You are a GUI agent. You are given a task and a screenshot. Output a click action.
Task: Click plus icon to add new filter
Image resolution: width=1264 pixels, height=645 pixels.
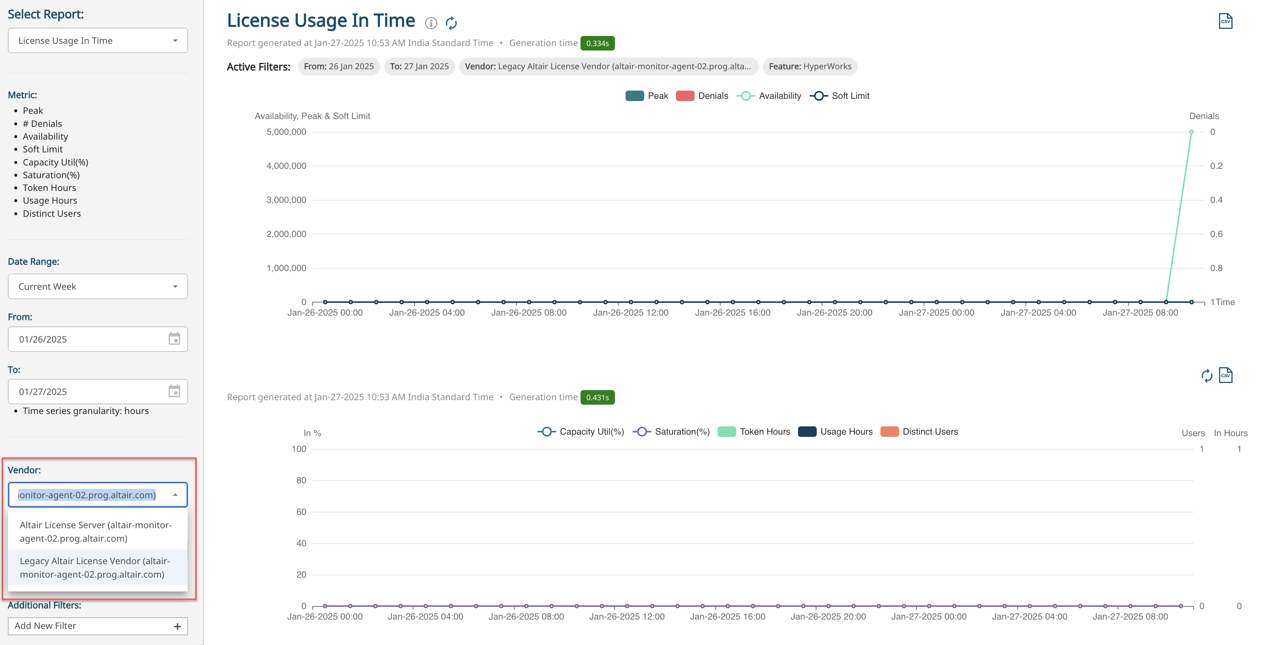177,626
